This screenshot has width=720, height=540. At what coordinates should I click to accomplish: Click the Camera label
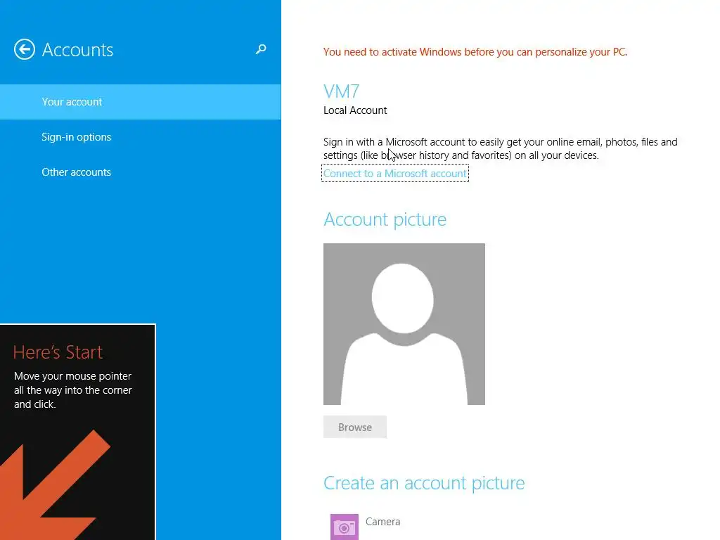pos(383,522)
